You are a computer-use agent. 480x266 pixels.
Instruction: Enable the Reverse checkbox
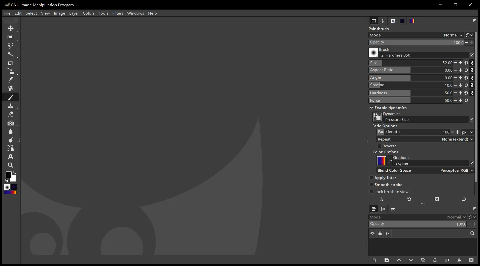380,146
